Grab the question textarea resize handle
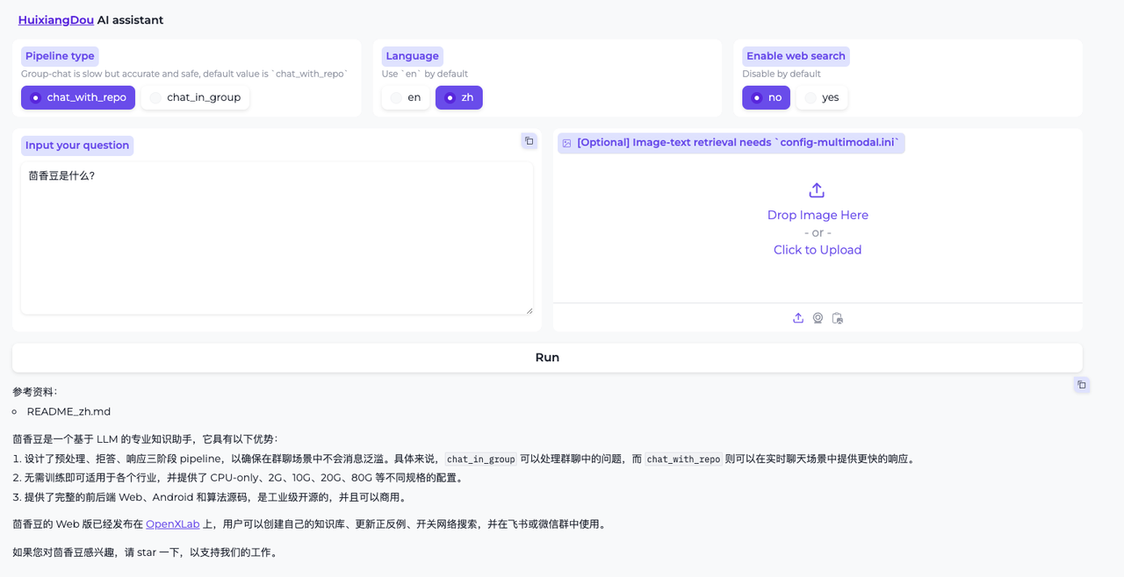 coord(529,310)
